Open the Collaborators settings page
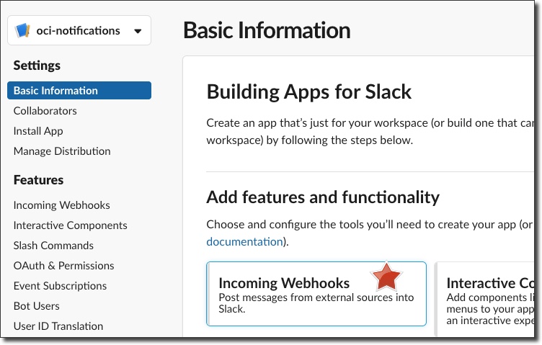This screenshot has height=345, width=542. 45,111
